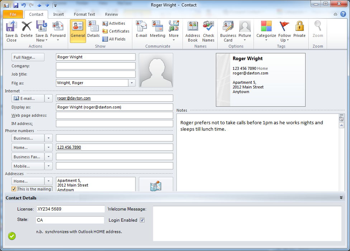Go to previous item with up arrow
The width and height of the screenshot is (350, 251).
tap(39, 5)
